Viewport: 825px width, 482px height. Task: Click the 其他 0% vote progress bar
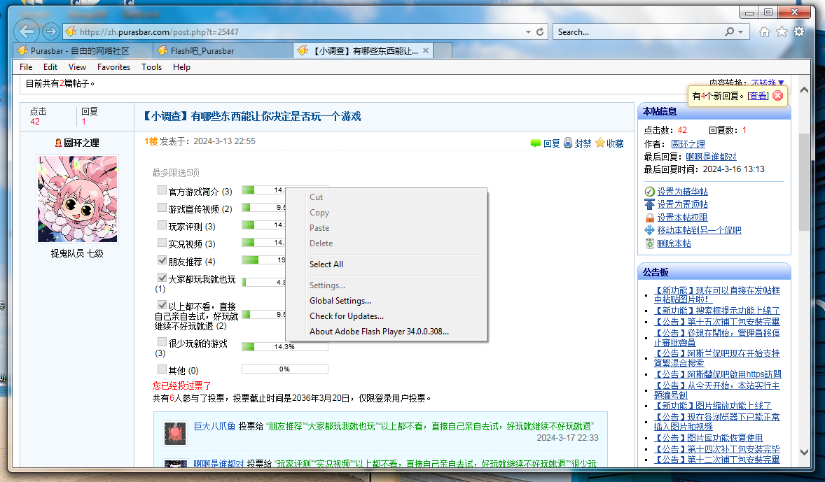pos(284,369)
